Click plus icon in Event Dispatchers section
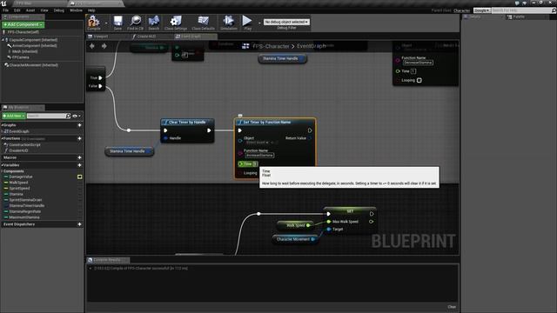This screenshot has width=557, height=313. click(79, 224)
